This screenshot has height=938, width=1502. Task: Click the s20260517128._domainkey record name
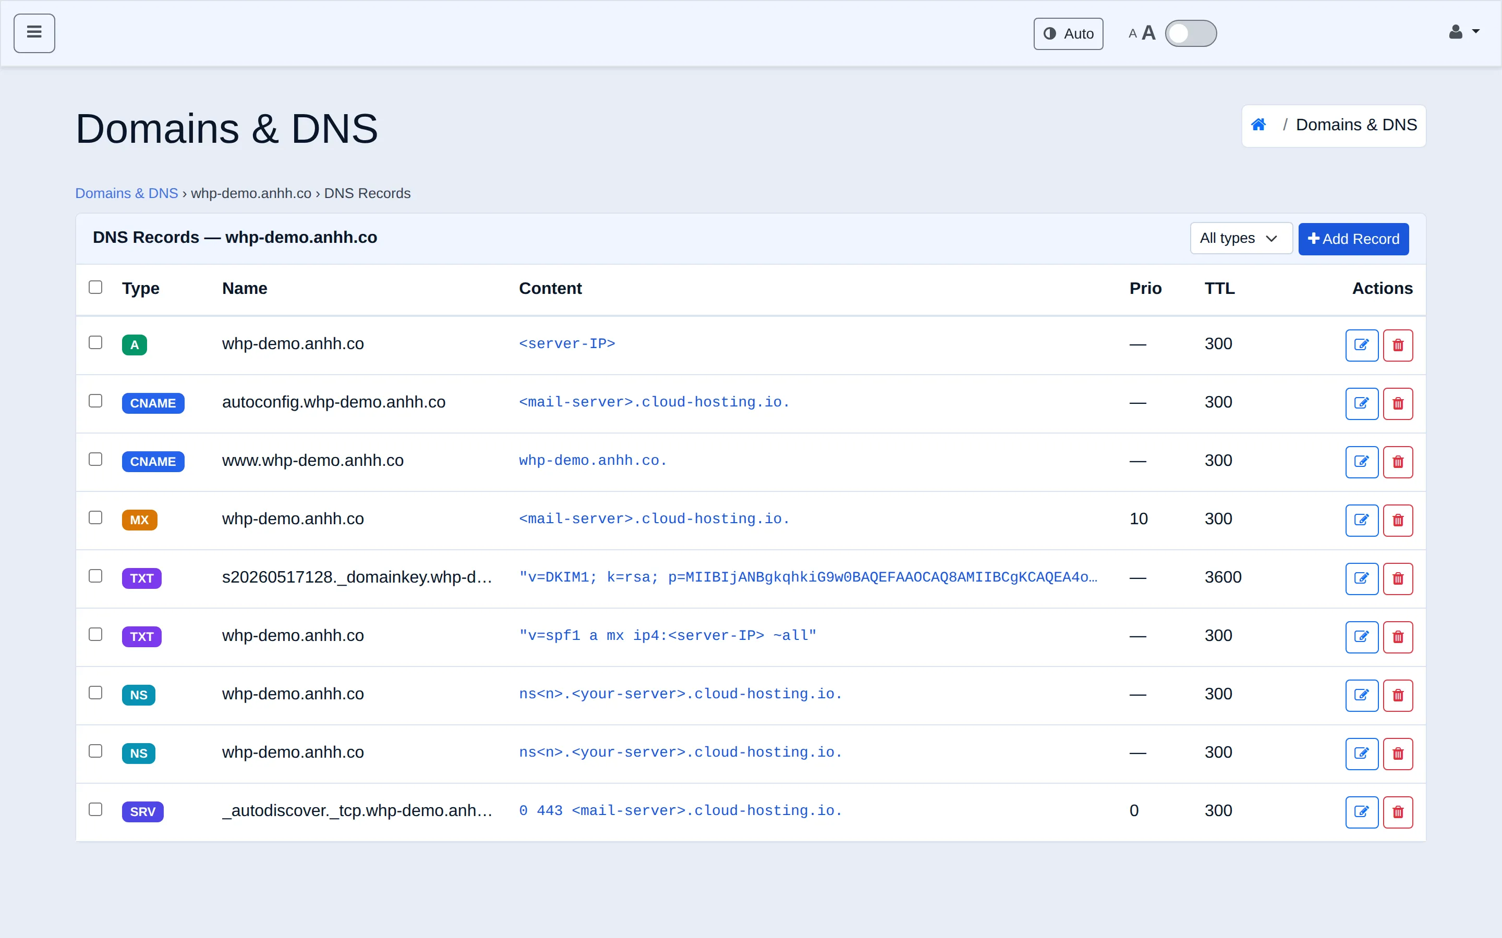point(357,577)
